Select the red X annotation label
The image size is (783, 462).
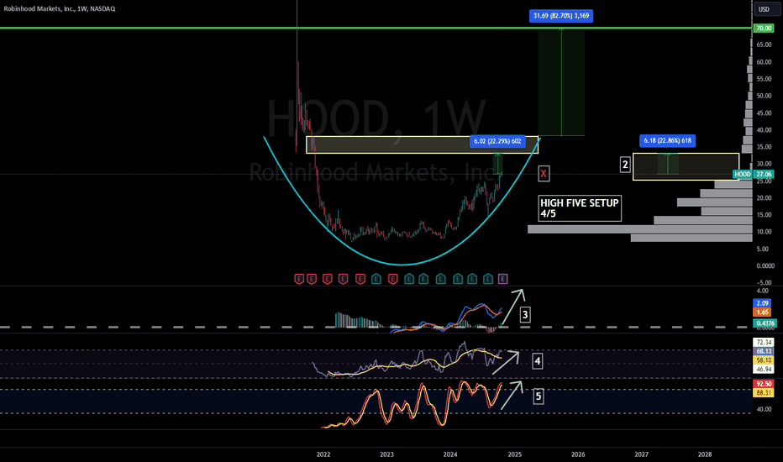[x=544, y=173]
